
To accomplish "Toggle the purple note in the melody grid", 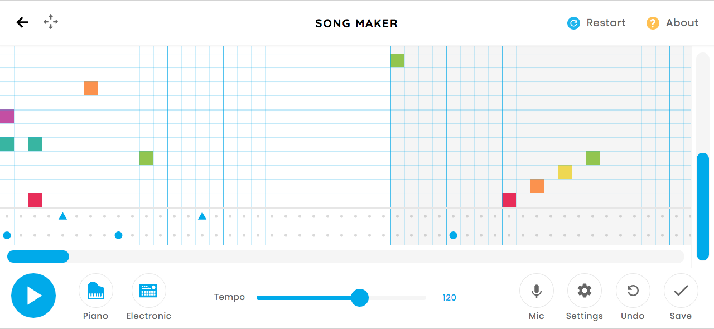I will click(x=7, y=117).
